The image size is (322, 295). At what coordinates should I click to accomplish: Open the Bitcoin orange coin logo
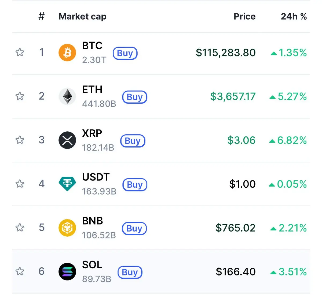tap(67, 52)
